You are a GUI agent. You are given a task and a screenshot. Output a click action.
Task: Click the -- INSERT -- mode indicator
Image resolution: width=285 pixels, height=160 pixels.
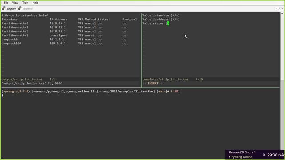tap(153, 84)
